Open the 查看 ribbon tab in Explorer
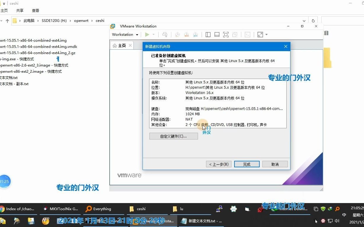The width and height of the screenshot is (364, 227). tap(36, 10)
